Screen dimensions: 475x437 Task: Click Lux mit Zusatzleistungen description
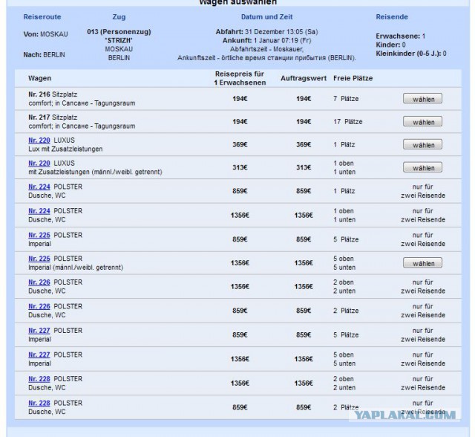65,149
